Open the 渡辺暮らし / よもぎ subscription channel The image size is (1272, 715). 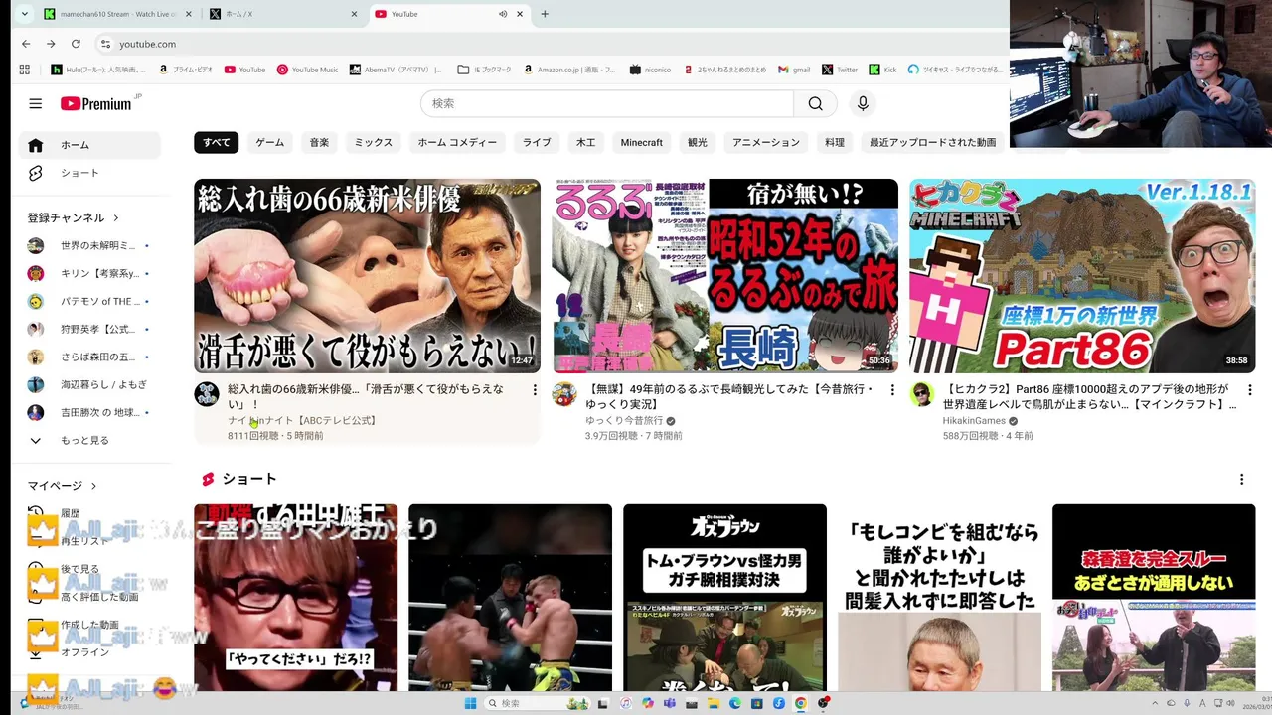point(89,384)
